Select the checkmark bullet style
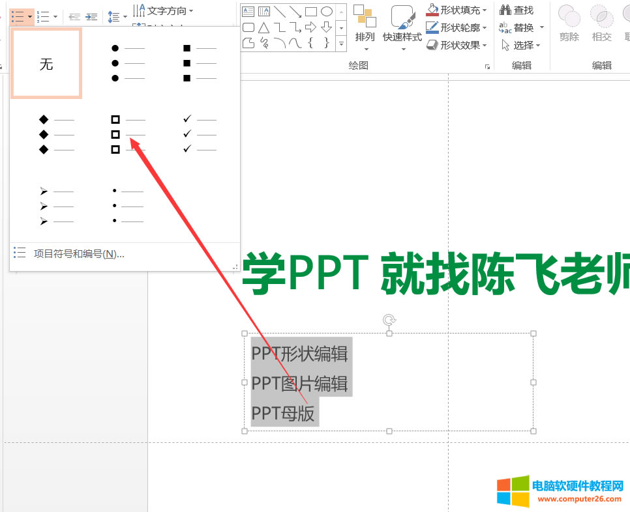The height and width of the screenshot is (512, 630). (x=199, y=134)
